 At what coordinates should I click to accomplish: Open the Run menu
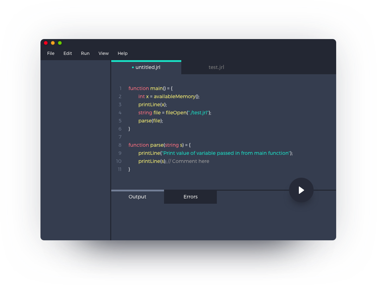tap(85, 53)
